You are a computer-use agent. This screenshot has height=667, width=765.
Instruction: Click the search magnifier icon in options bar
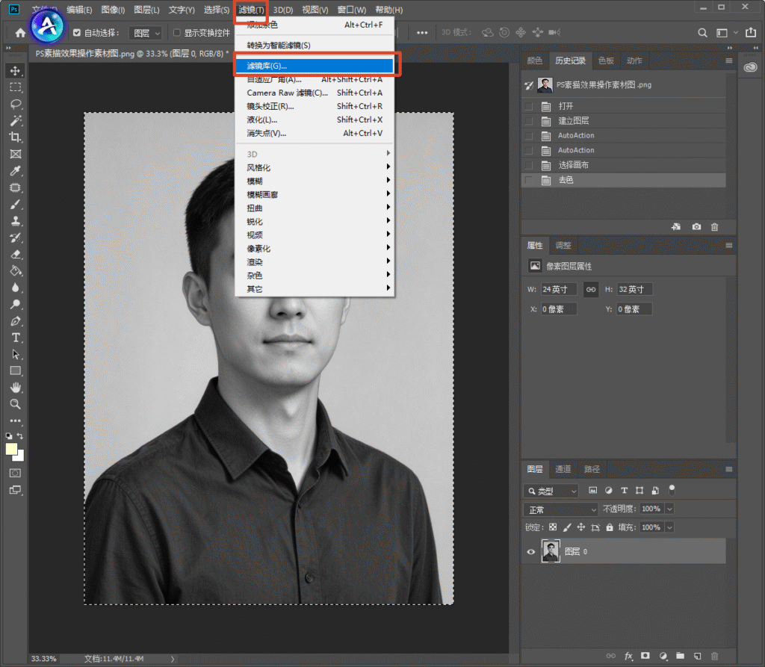tap(702, 33)
